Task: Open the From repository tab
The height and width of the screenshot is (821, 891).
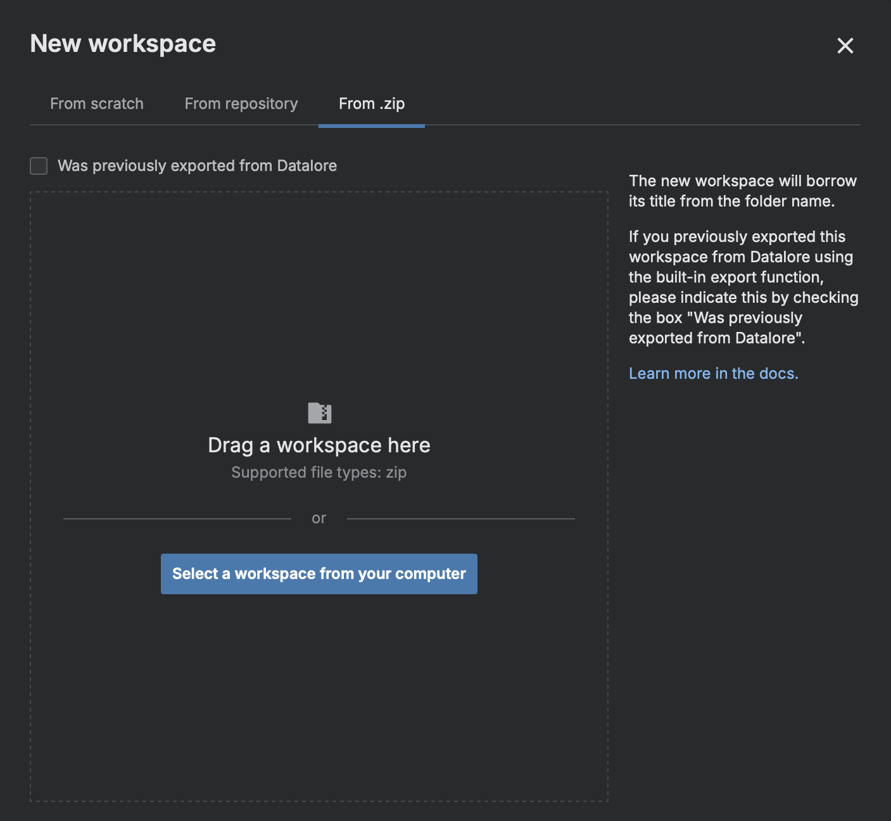Action: pos(241,104)
